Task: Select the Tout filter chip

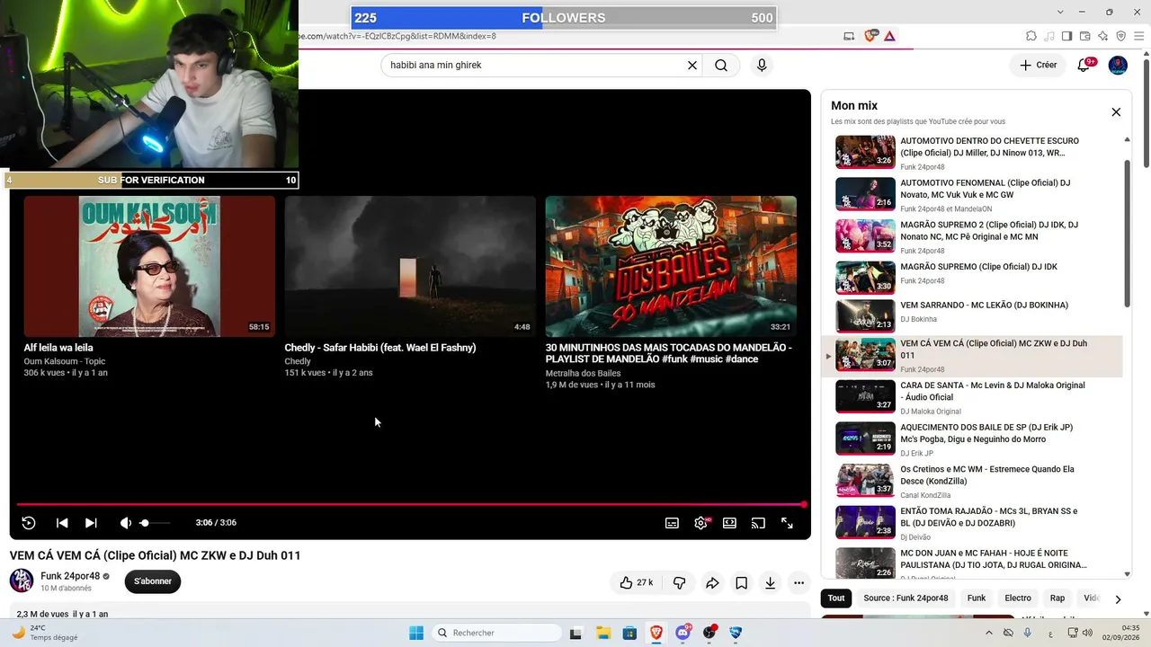Action: (836, 598)
